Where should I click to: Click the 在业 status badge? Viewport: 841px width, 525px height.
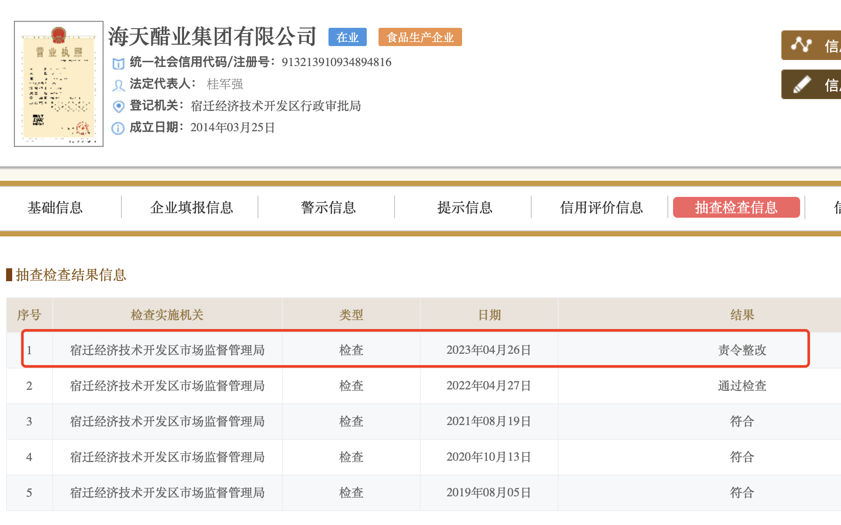347,37
